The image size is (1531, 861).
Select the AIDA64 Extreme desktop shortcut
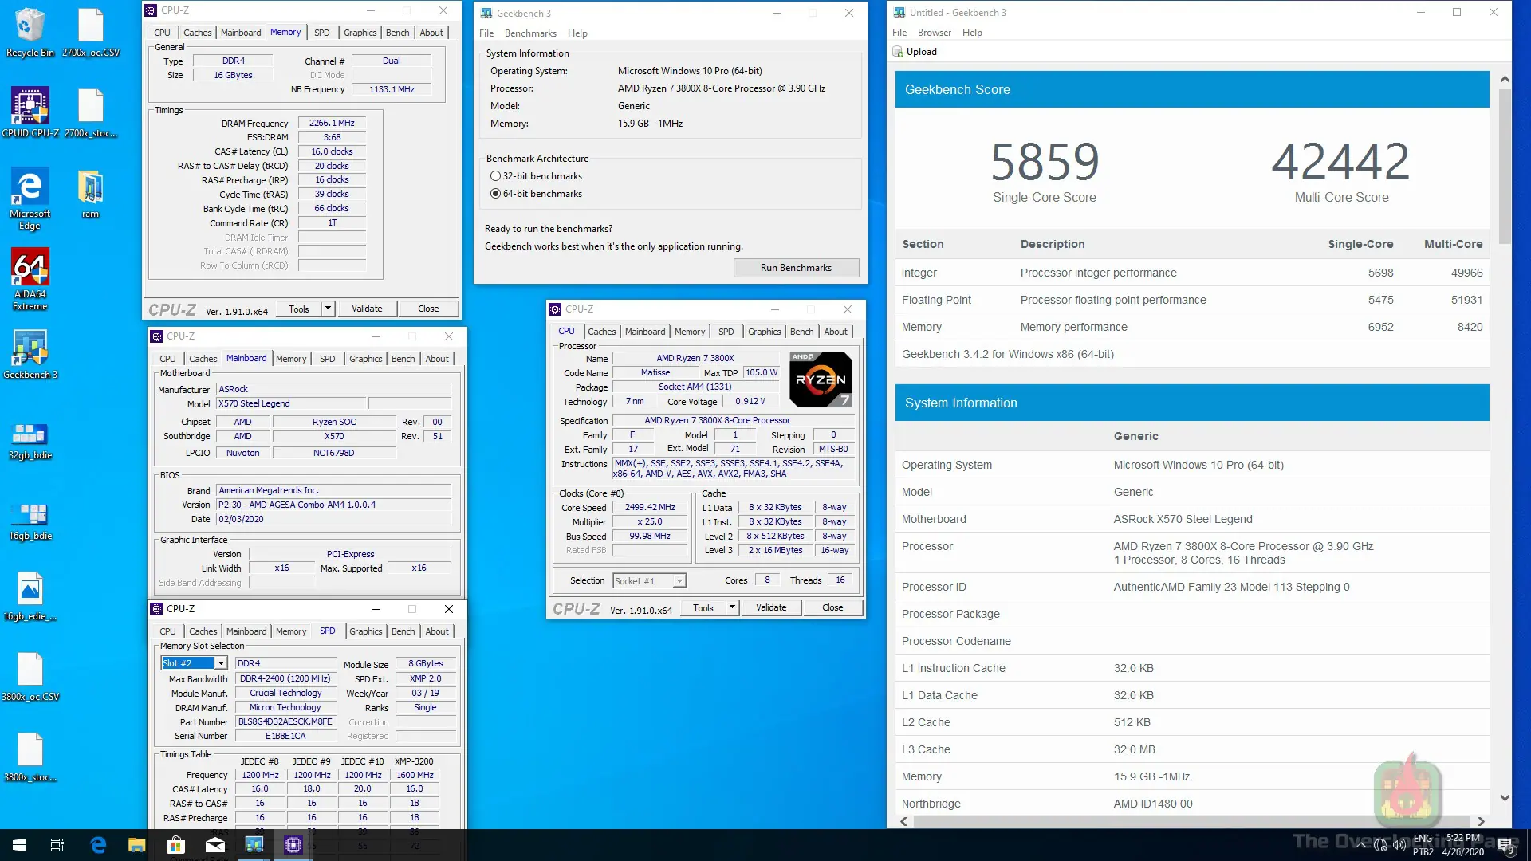(30, 279)
